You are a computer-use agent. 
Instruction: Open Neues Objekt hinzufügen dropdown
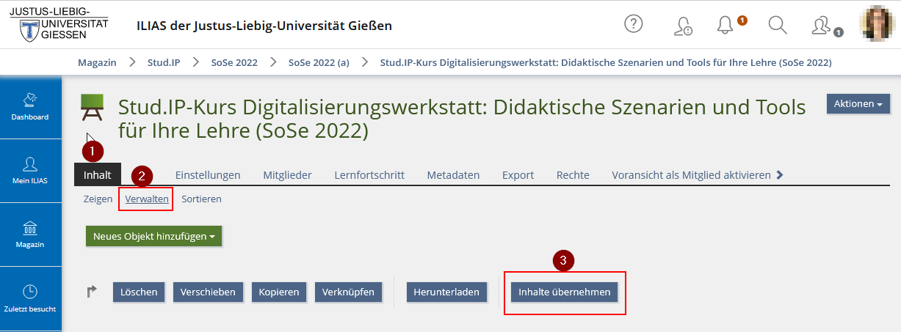(x=153, y=237)
